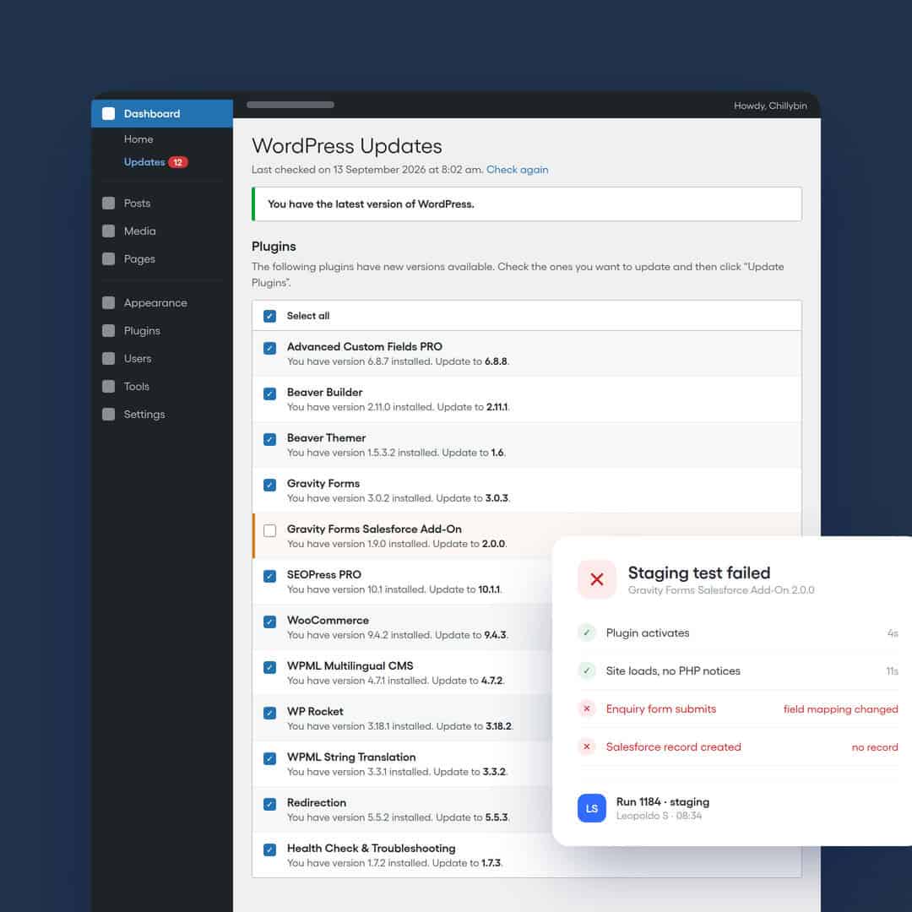
Task: Uncheck Health Check & Troubleshooting checkbox
Action: (269, 850)
